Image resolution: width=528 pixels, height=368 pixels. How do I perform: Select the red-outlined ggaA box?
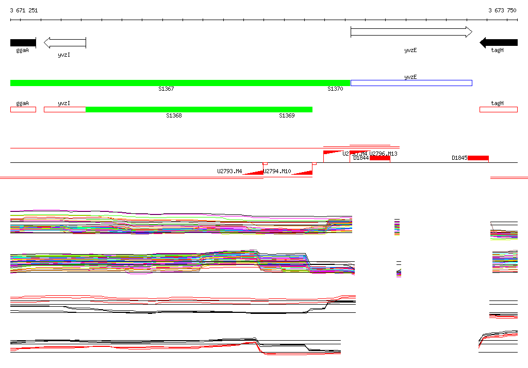coord(23,109)
